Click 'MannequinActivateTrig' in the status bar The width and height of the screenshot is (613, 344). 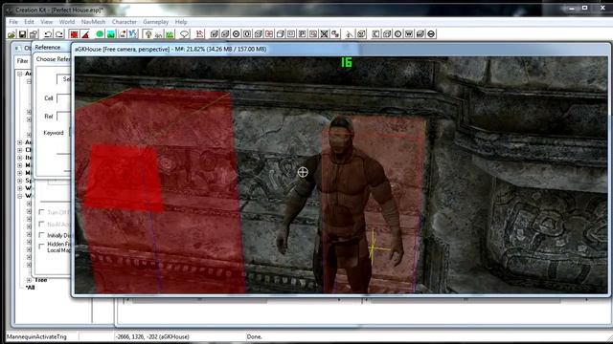[x=36, y=336]
